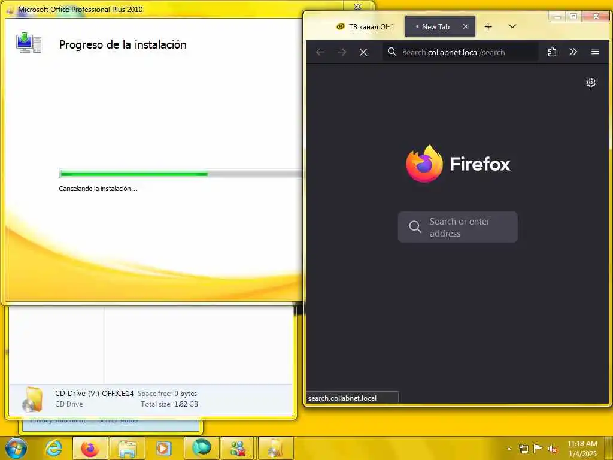Click the Firefox URL address field
The width and height of the screenshot is (613, 460).
[x=460, y=52]
